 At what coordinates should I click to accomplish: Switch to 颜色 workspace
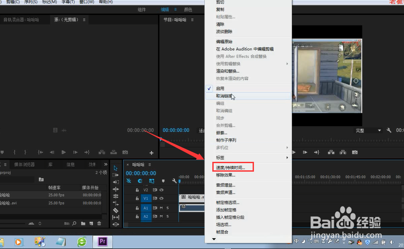pyautogui.click(x=188, y=9)
